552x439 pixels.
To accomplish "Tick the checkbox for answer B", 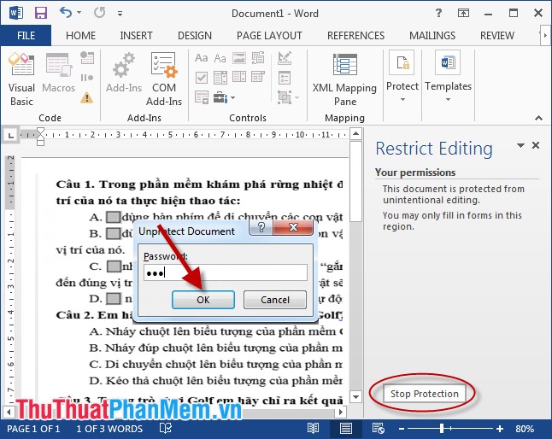I will click(x=114, y=233).
